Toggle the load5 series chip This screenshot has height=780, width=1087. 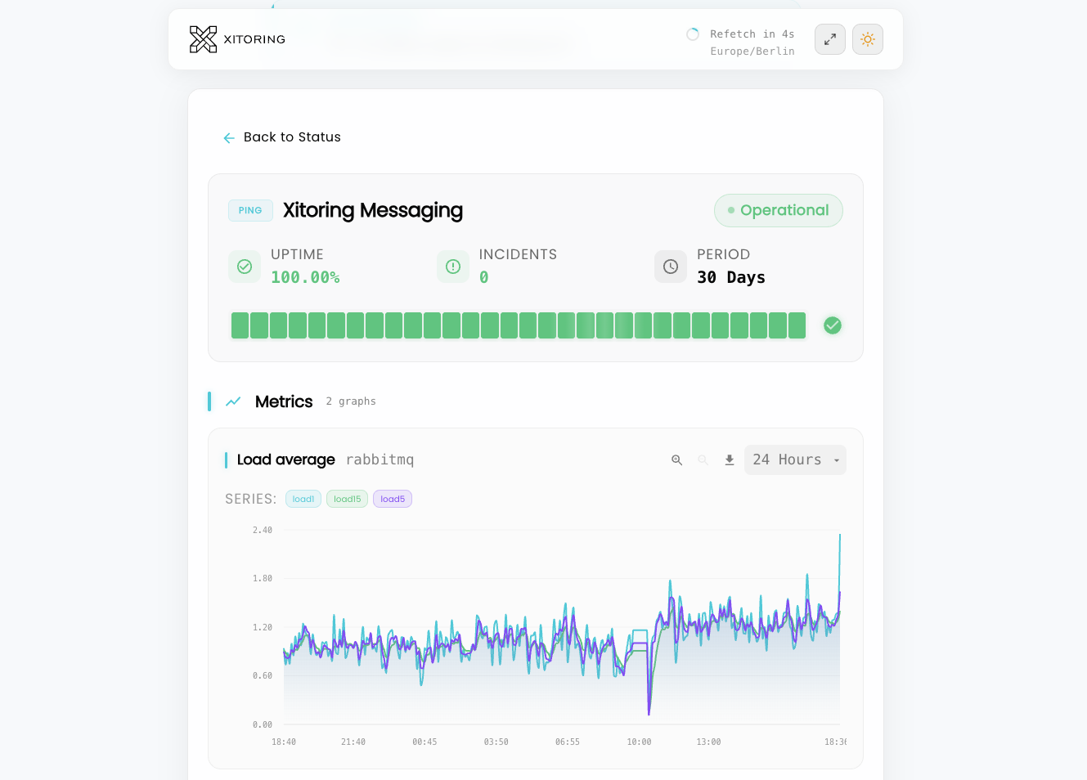392,500
